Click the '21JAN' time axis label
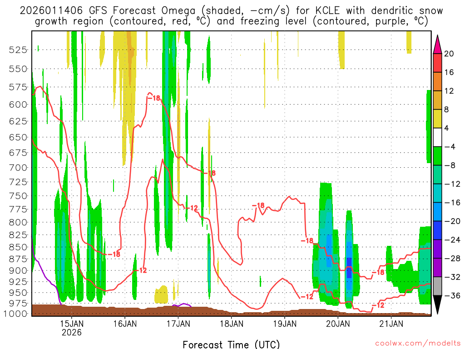Screen dimensions: 465x349 391,324
